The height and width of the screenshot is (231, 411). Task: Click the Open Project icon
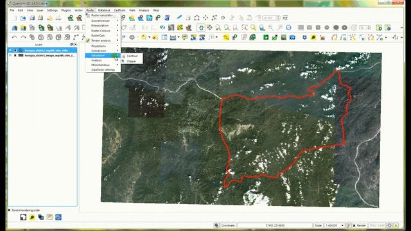click(x=23, y=18)
